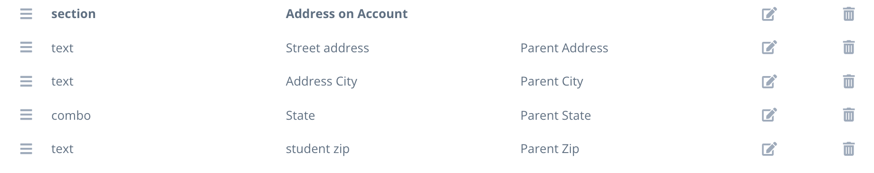874x173 pixels.
Task: Grab the section row reorder handle
Action: coord(26,14)
